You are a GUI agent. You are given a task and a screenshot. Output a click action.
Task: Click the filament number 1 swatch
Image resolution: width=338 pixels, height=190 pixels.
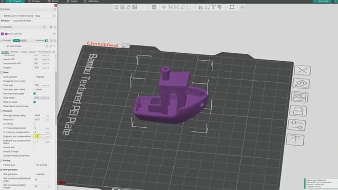[2, 34]
